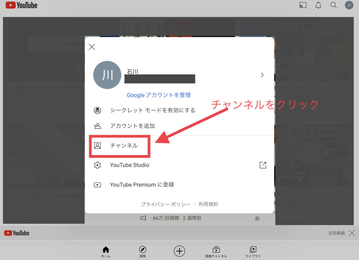Viewport: 359px width, 260px height.
Task: Click the YouTube logo in the lower banner
Action: (17, 233)
